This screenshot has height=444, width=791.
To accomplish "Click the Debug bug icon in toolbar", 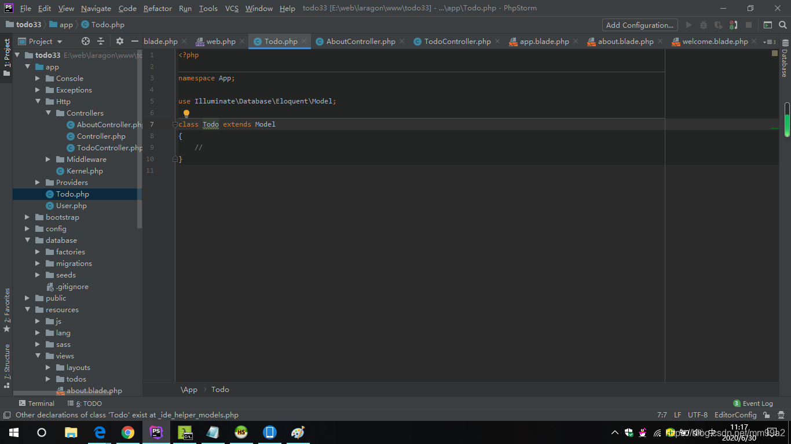I will 704,25.
